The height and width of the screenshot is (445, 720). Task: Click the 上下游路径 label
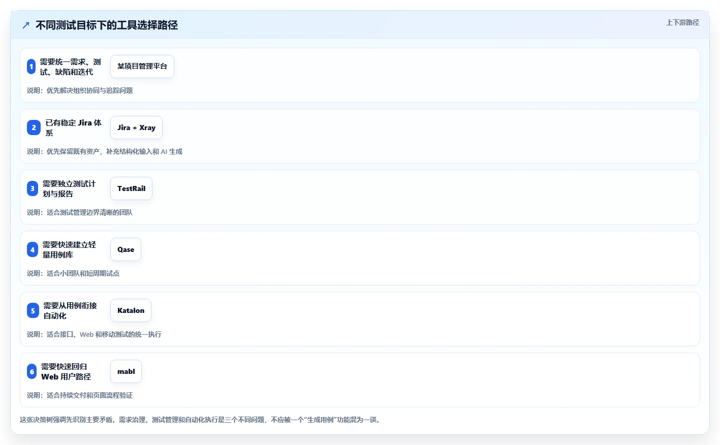[682, 22]
